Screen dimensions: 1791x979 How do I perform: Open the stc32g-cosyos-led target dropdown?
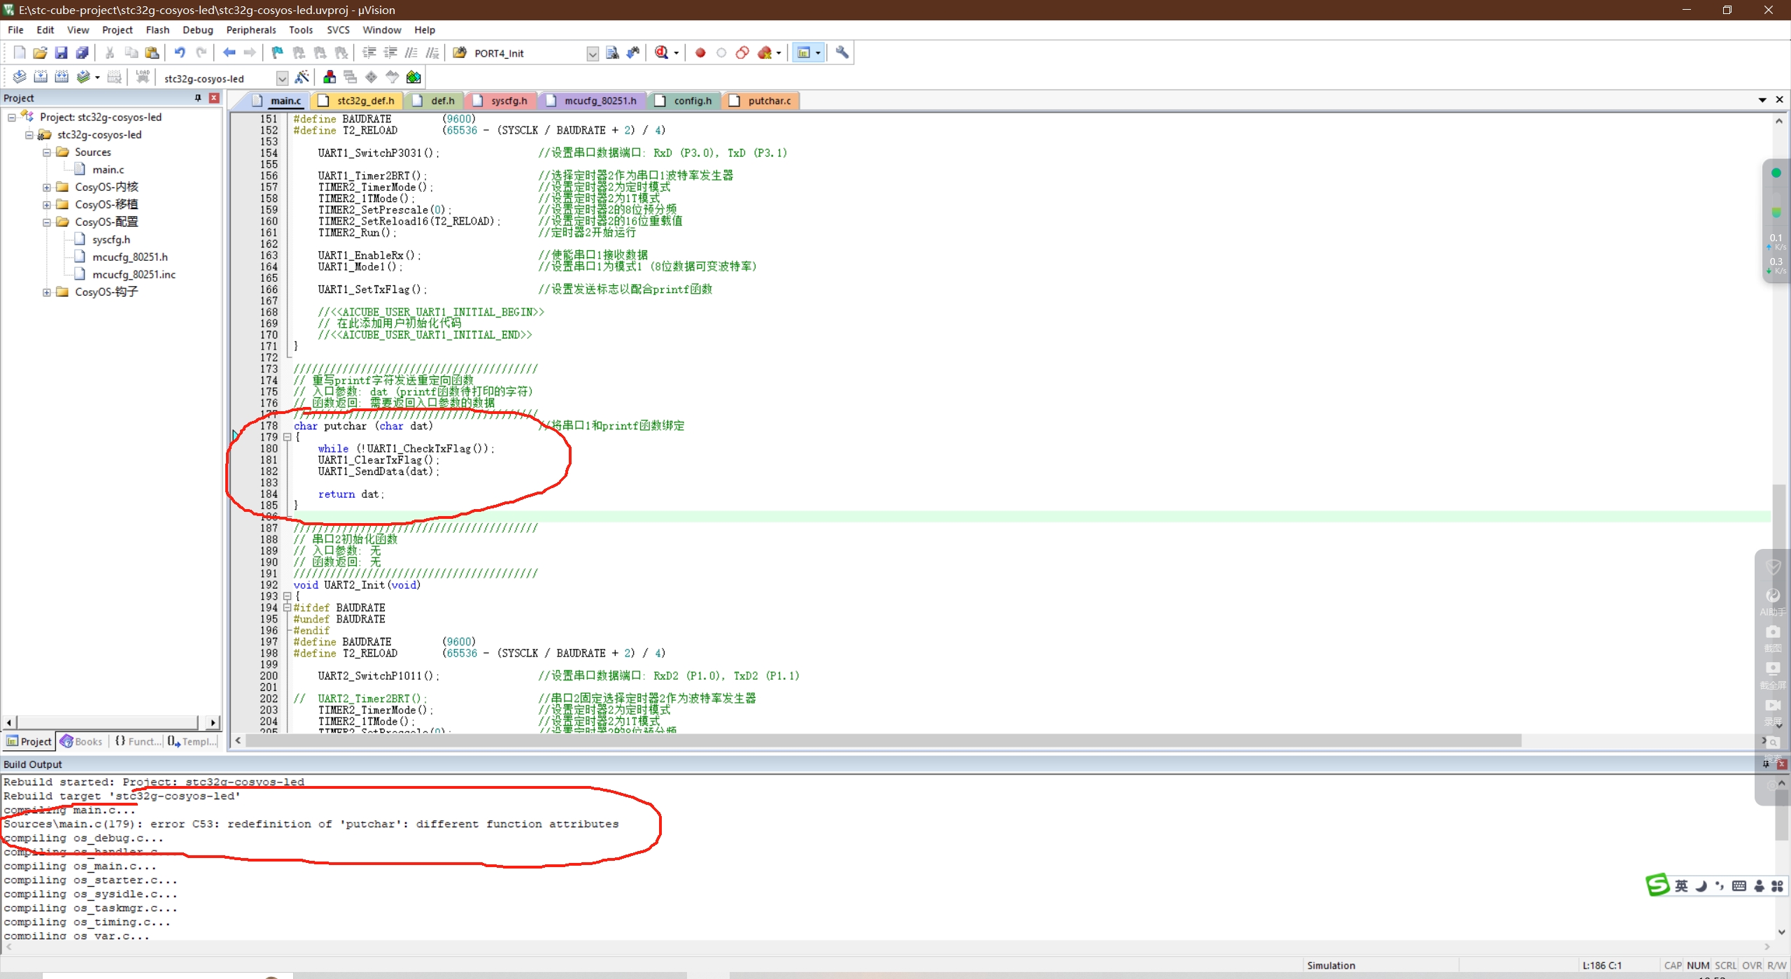point(282,78)
